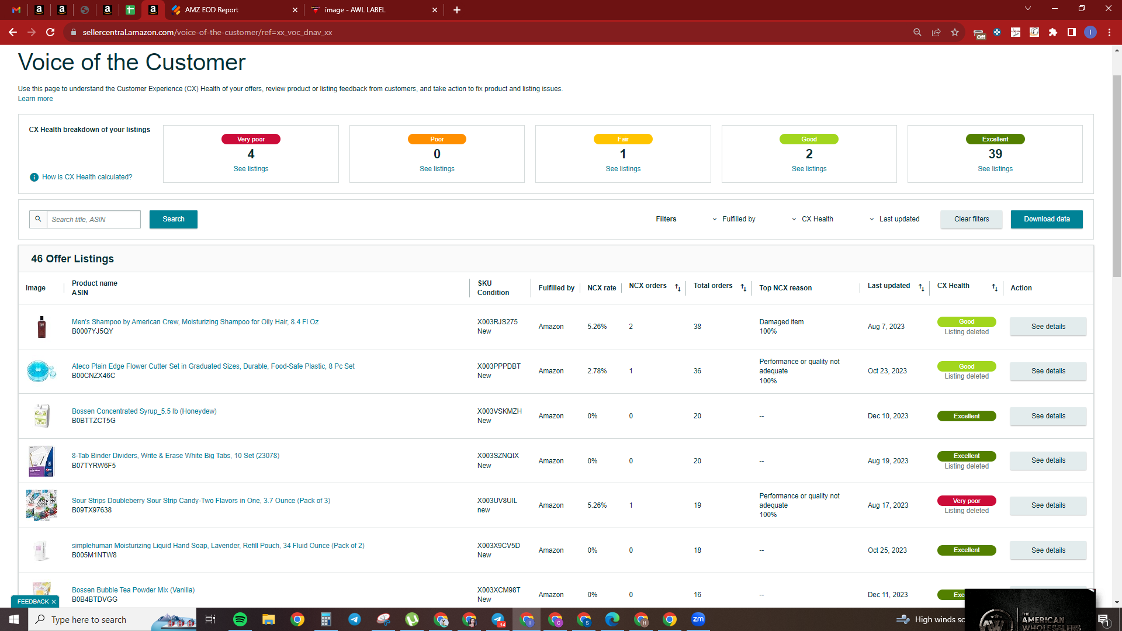The height and width of the screenshot is (631, 1122).
Task: Toggle the browser side panel
Action: pos(1072,32)
